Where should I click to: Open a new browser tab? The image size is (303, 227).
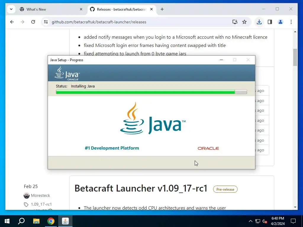click(162, 9)
